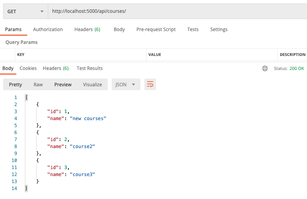Click the VALUE column header
This screenshot has width=307, height=199.
tap(155, 54)
